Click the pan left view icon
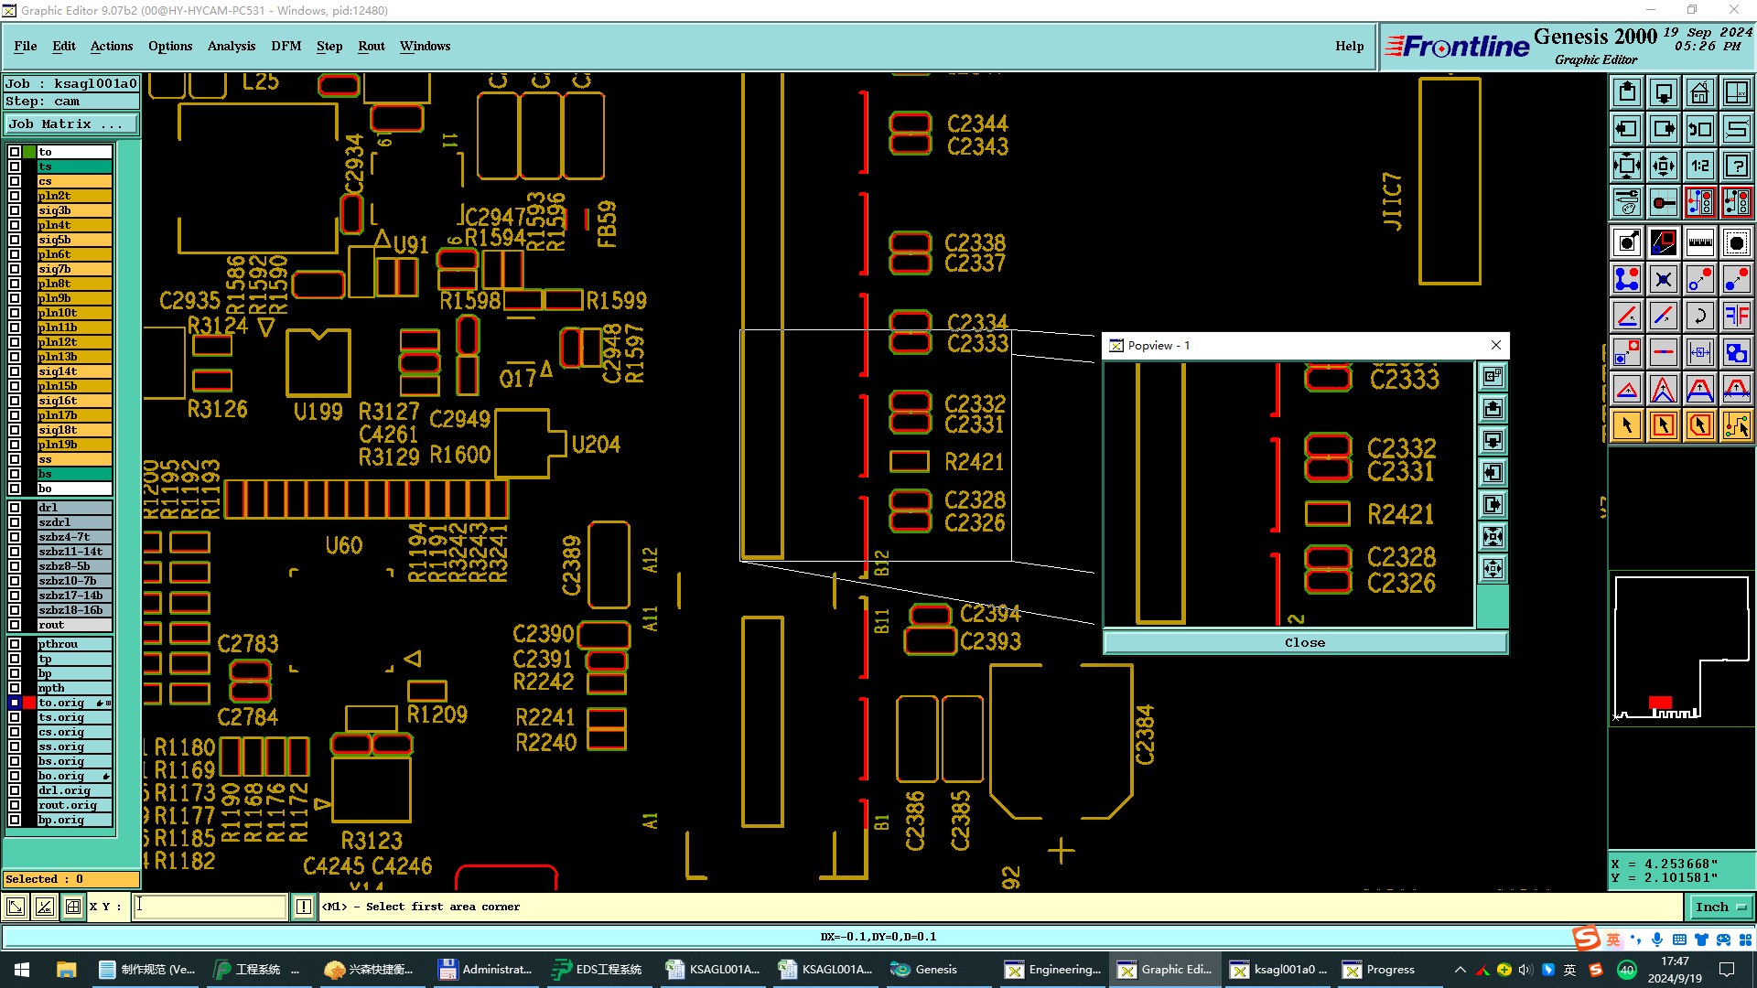Viewport: 1757px width, 988px height. [1627, 129]
